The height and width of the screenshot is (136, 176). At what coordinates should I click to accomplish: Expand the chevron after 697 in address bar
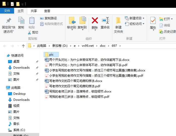(120, 46)
